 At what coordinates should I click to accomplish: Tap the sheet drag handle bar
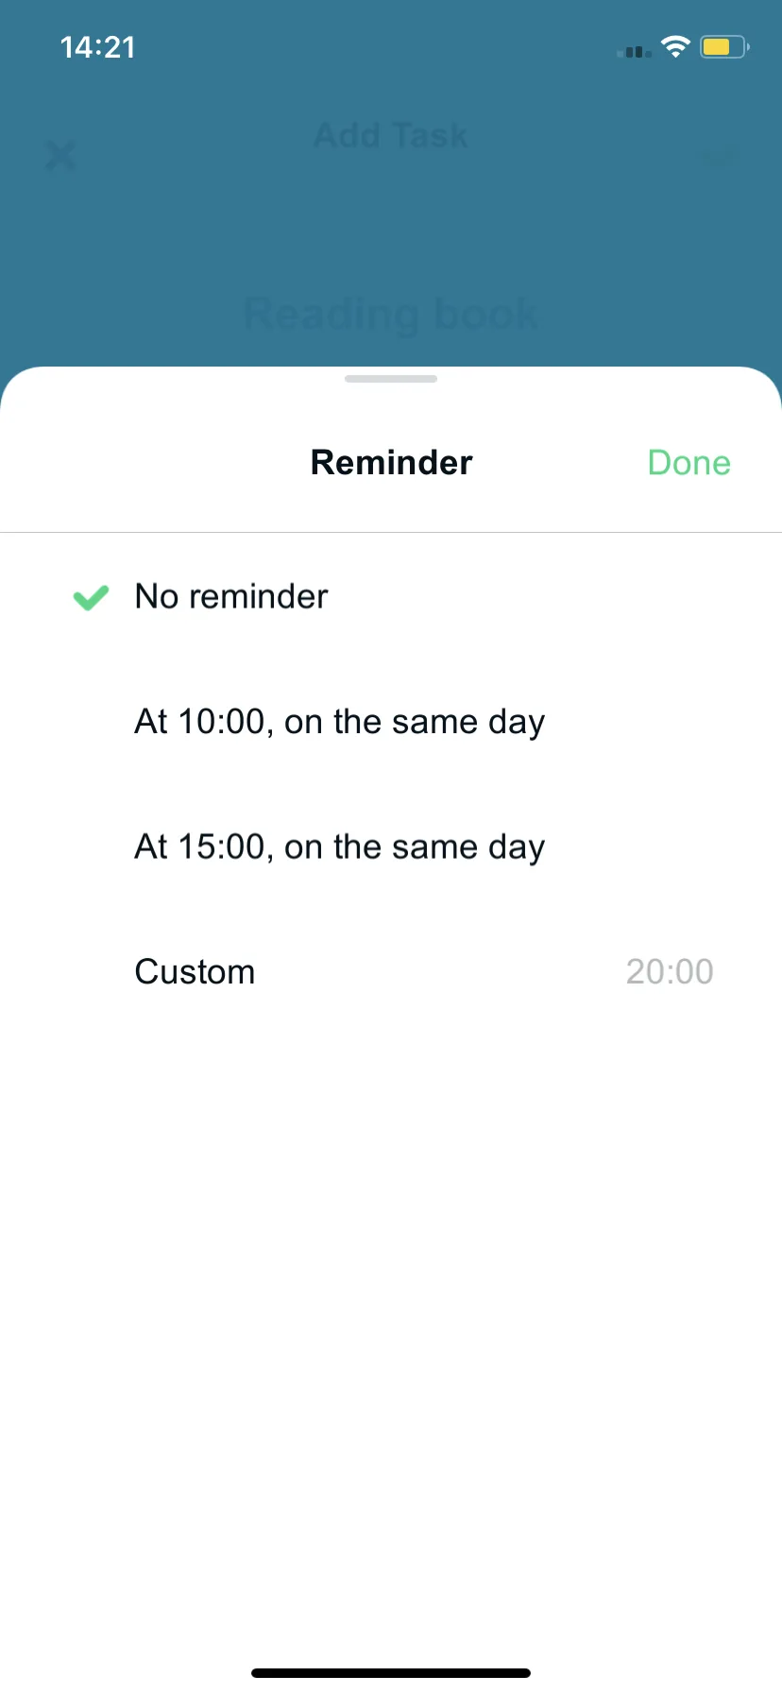coord(391,379)
